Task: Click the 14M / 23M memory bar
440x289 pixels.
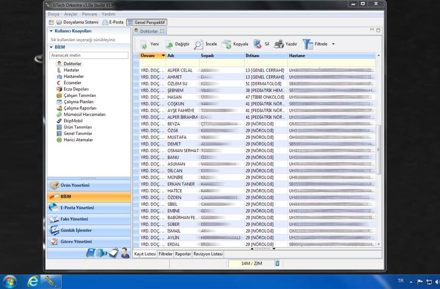Action: coord(252,263)
